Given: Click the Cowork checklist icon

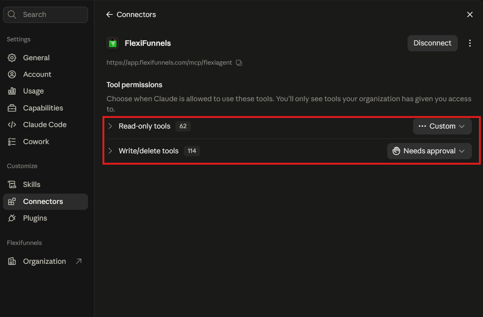Looking at the screenshot, I should tap(12, 142).
